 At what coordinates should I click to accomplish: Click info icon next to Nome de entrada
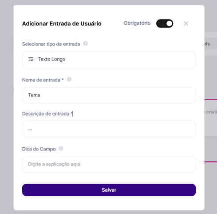tap(69, 80)
